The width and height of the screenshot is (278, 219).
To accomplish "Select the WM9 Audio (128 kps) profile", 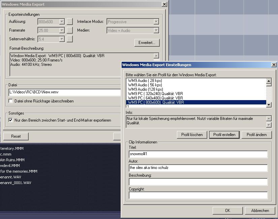I will [x=196, y=89].
